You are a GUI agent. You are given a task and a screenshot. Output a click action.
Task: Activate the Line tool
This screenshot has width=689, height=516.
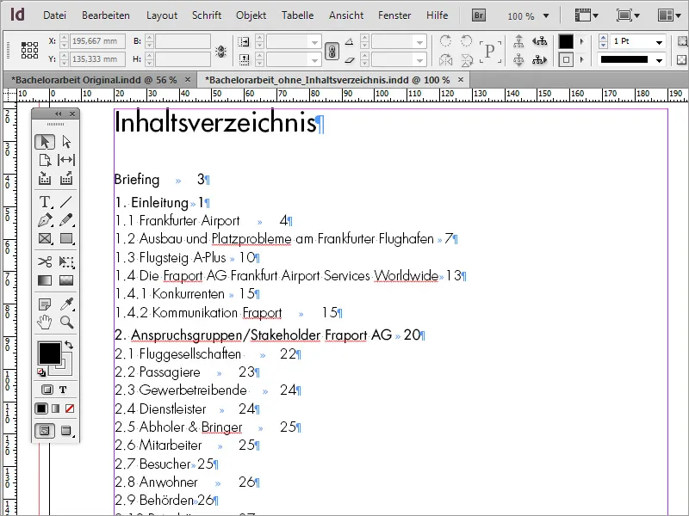pos(66,202)
